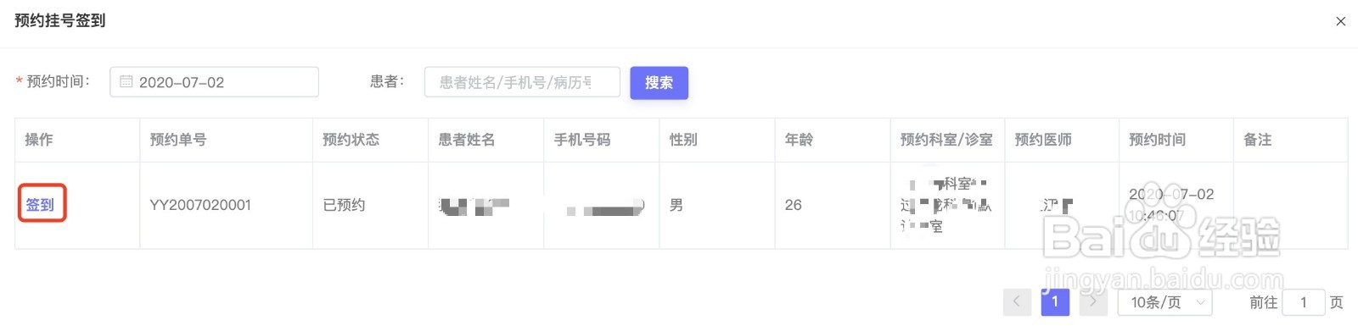
Task: Click the 搜索 button
Action: pyautogui.click(x=659, y=83)
